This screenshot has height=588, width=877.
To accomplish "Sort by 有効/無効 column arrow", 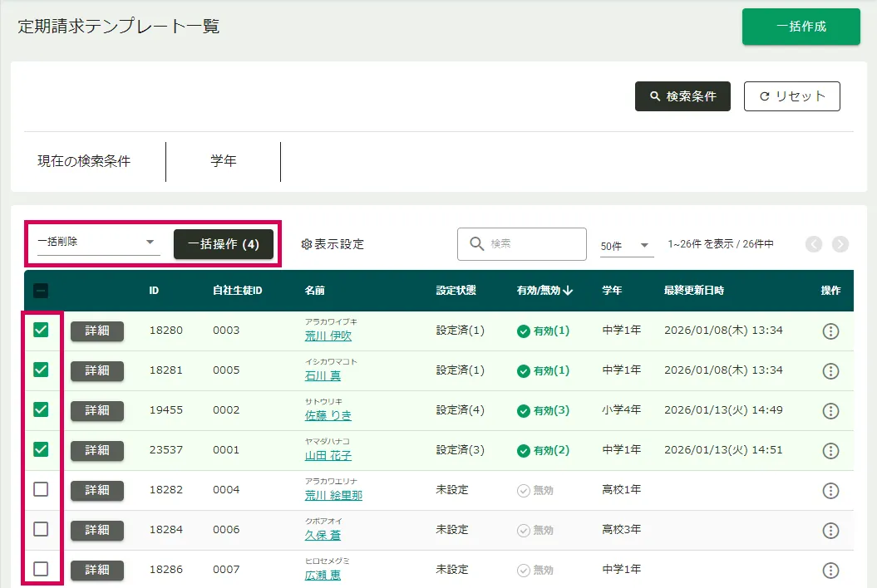I will pos(569,291).
